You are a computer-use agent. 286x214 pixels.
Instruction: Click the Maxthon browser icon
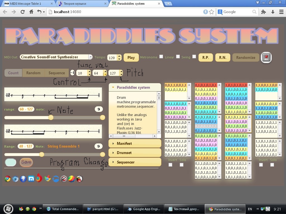click(31, 179)
